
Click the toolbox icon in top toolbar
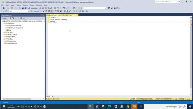(x=115, y=8)
